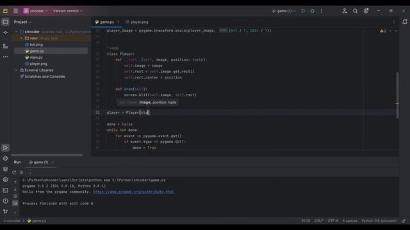Open line:column position 31:20
Image resolution: width=410 pixels, height=230 pixels.
pyautogui.click(x=306, y=221)
